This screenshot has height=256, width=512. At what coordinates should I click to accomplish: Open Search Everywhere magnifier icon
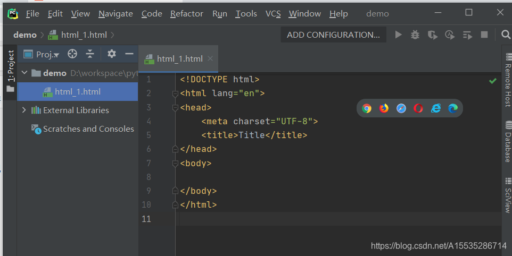pos(506,35)
